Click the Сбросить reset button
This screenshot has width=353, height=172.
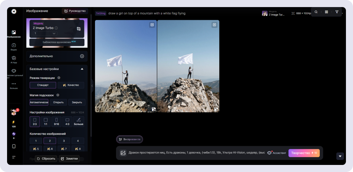46,159
